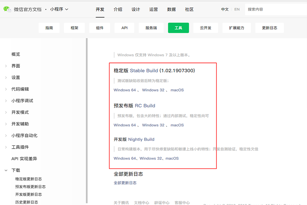
Task: Open the 扩展能力 sub-navigation button
Action: coord(236,28)
